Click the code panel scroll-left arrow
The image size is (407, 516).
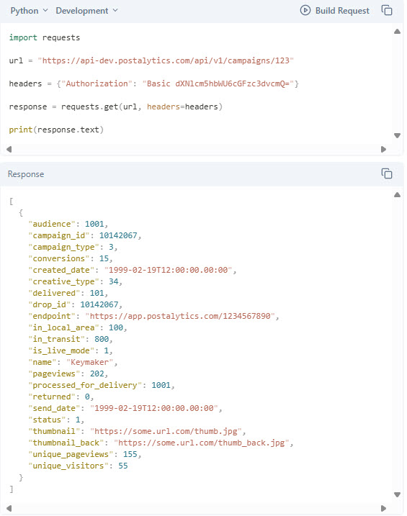coord(9,150)
